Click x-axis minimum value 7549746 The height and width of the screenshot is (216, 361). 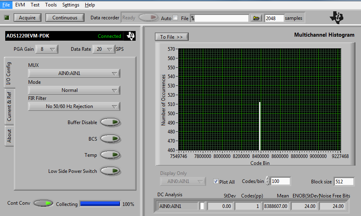pos(179,156)
